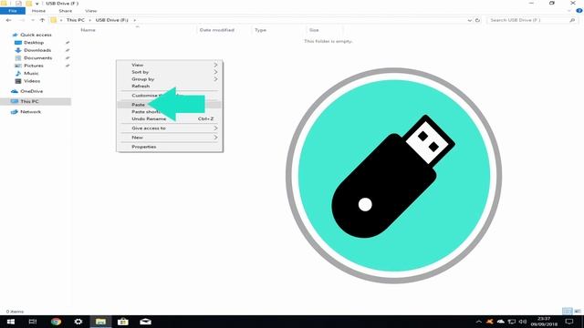Choose Undo Rename in context menu
This screenshot has width=584, height=328.
(170, 118)
